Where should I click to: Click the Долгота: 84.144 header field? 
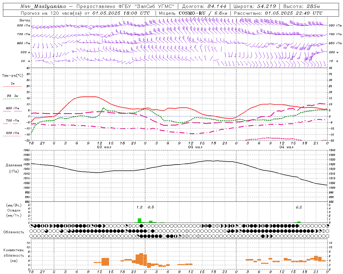204,6
